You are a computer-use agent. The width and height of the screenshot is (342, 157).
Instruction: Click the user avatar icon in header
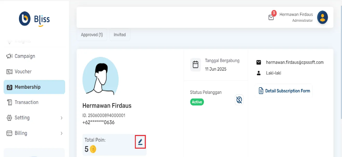(323, 17)
